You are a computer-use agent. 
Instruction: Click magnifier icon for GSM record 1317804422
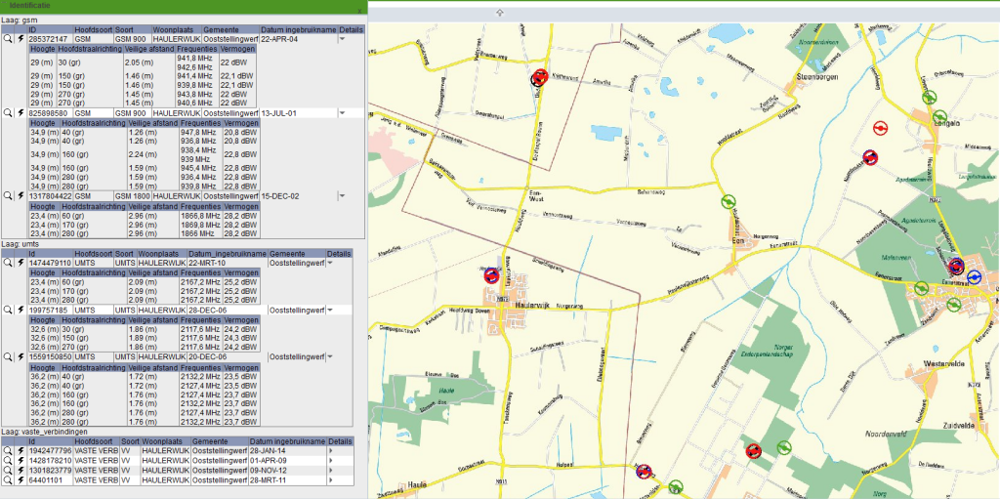click(8, 196)
